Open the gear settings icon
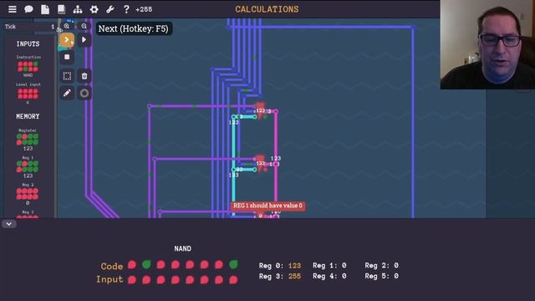The image size is (535, 301). pyautogui.click(x=94, y=9)
